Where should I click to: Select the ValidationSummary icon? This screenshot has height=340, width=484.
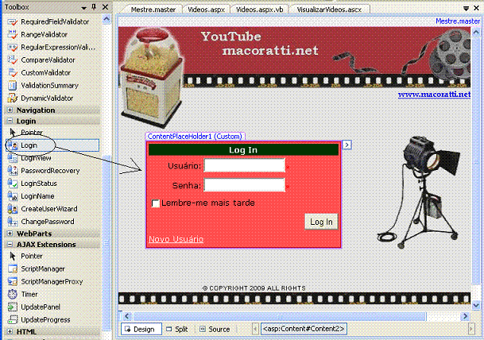coord(13,86)
